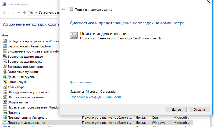Image resolution: width=214 pixels, height=127 pixels.
Task: Click Microsoft publisher cell in Сеть row
Action: [182, 117]
